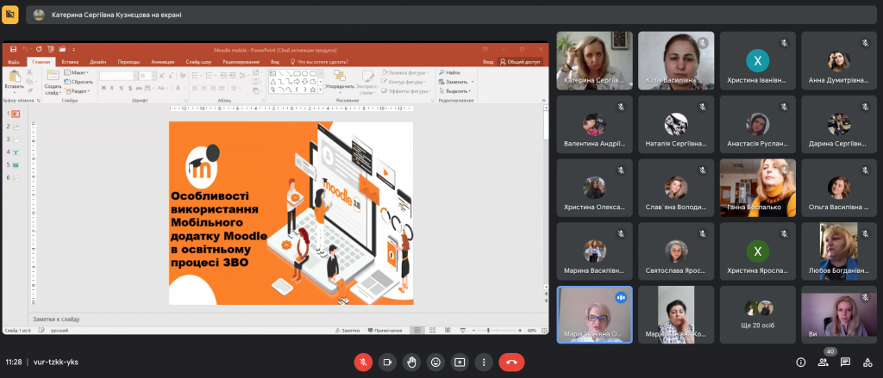Open the Раздел section dropdown
Screen dimensions: 883x378
[77, 90]
